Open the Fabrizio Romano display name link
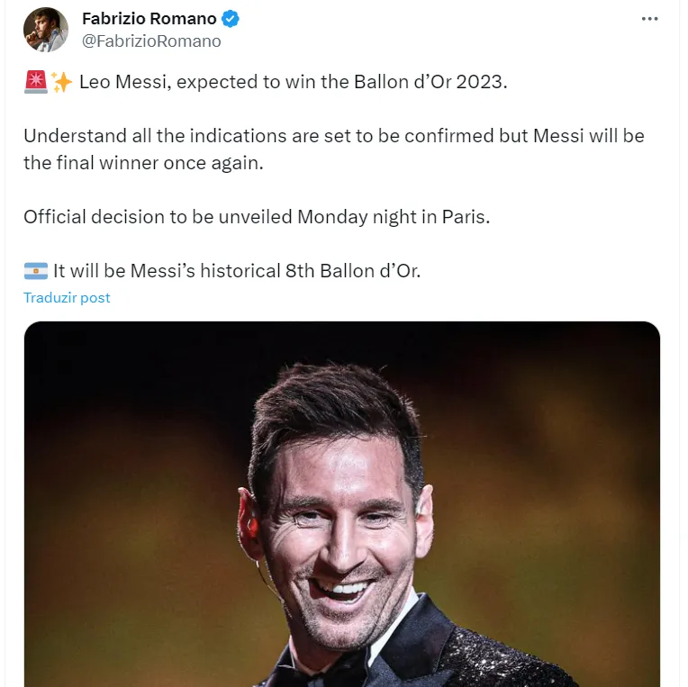Viewport: 688px width, 687px height. [x=149, y=19]
